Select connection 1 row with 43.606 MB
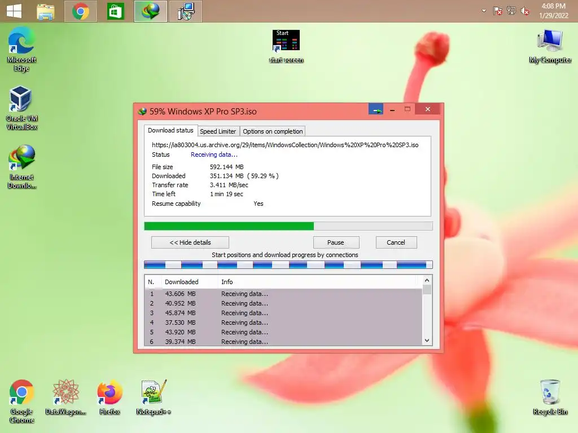The image size is (578, 433). pos(283,294)
